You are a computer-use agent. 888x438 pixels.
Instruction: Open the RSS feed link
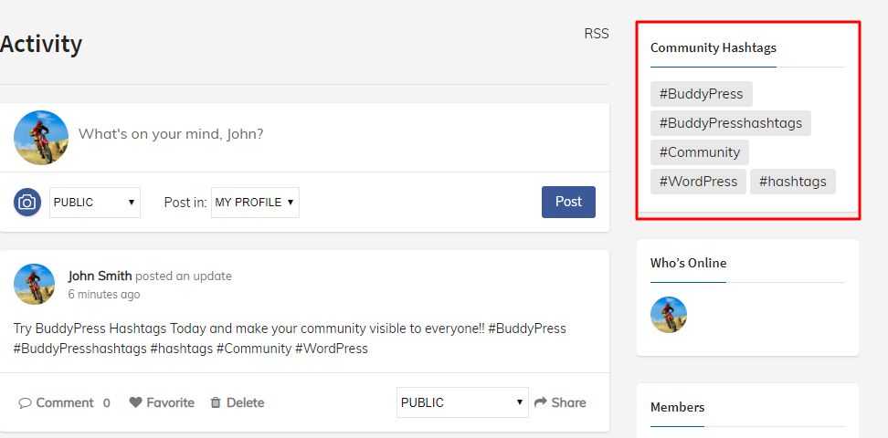point(597,34)
